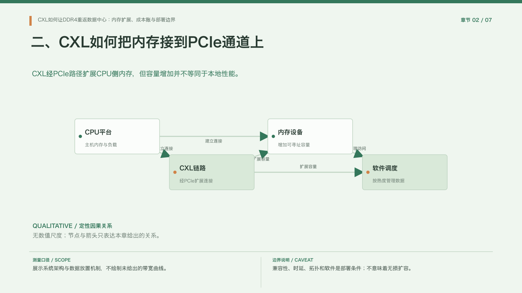Click the 扩展容量 label on the arrow to 软件调度

(308, 167)
